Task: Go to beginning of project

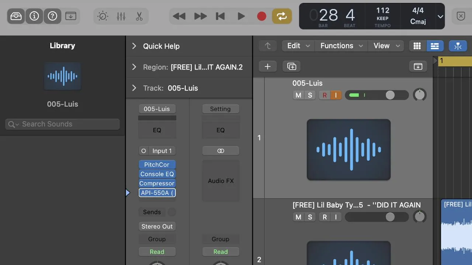Action: pos(221,16)
